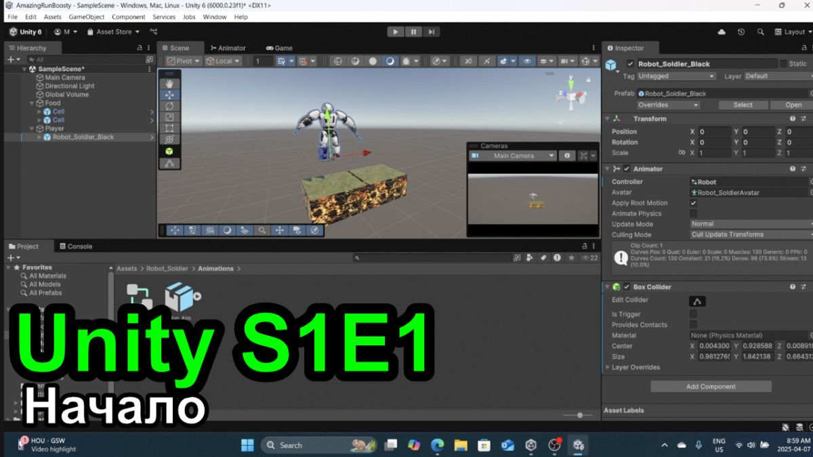Open the GameObject menu
Image resolution: width=813 pixels, height=457 pixels.
coord(87,17)
